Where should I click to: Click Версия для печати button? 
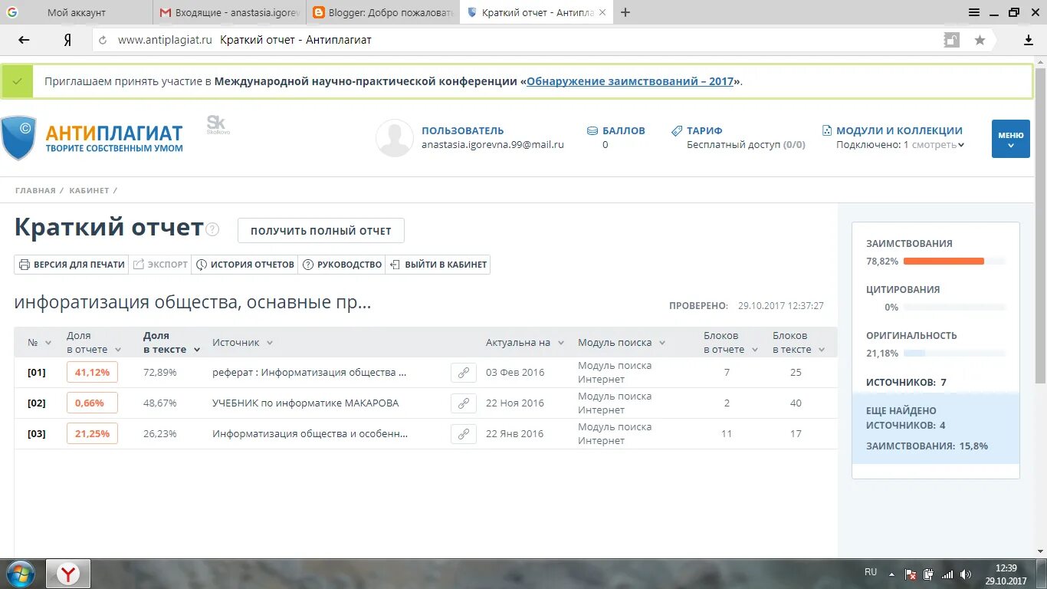point(71,265)
